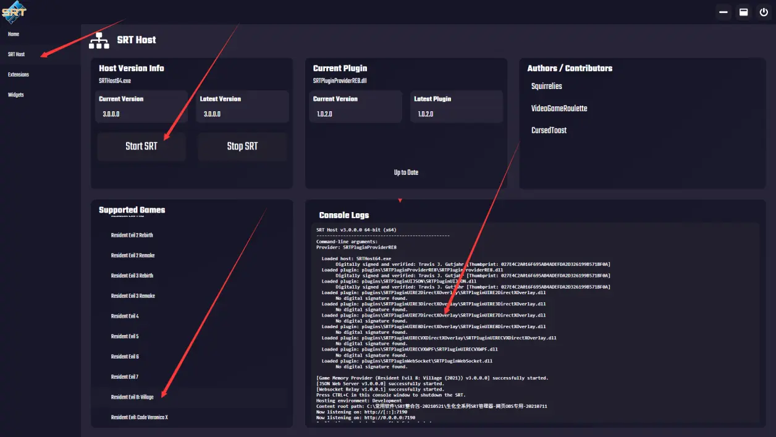Click the SRTHost64.exe file name
Image resolution: width=776 pixels, height=437 pixels.
[x=115, y=81]
